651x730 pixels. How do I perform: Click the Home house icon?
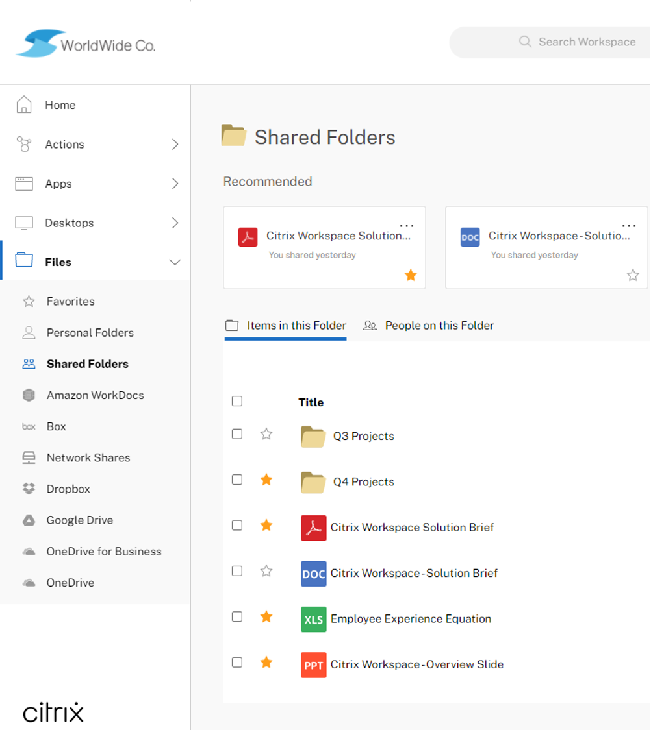(x=24, y=104)
